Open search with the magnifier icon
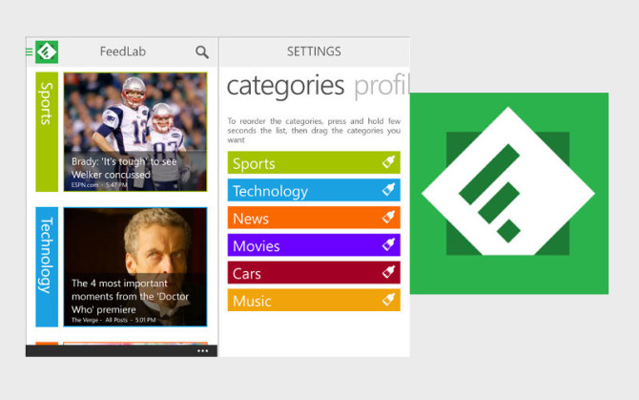The height and width of the screenshot is (400, 639). [x=202, y=53]
